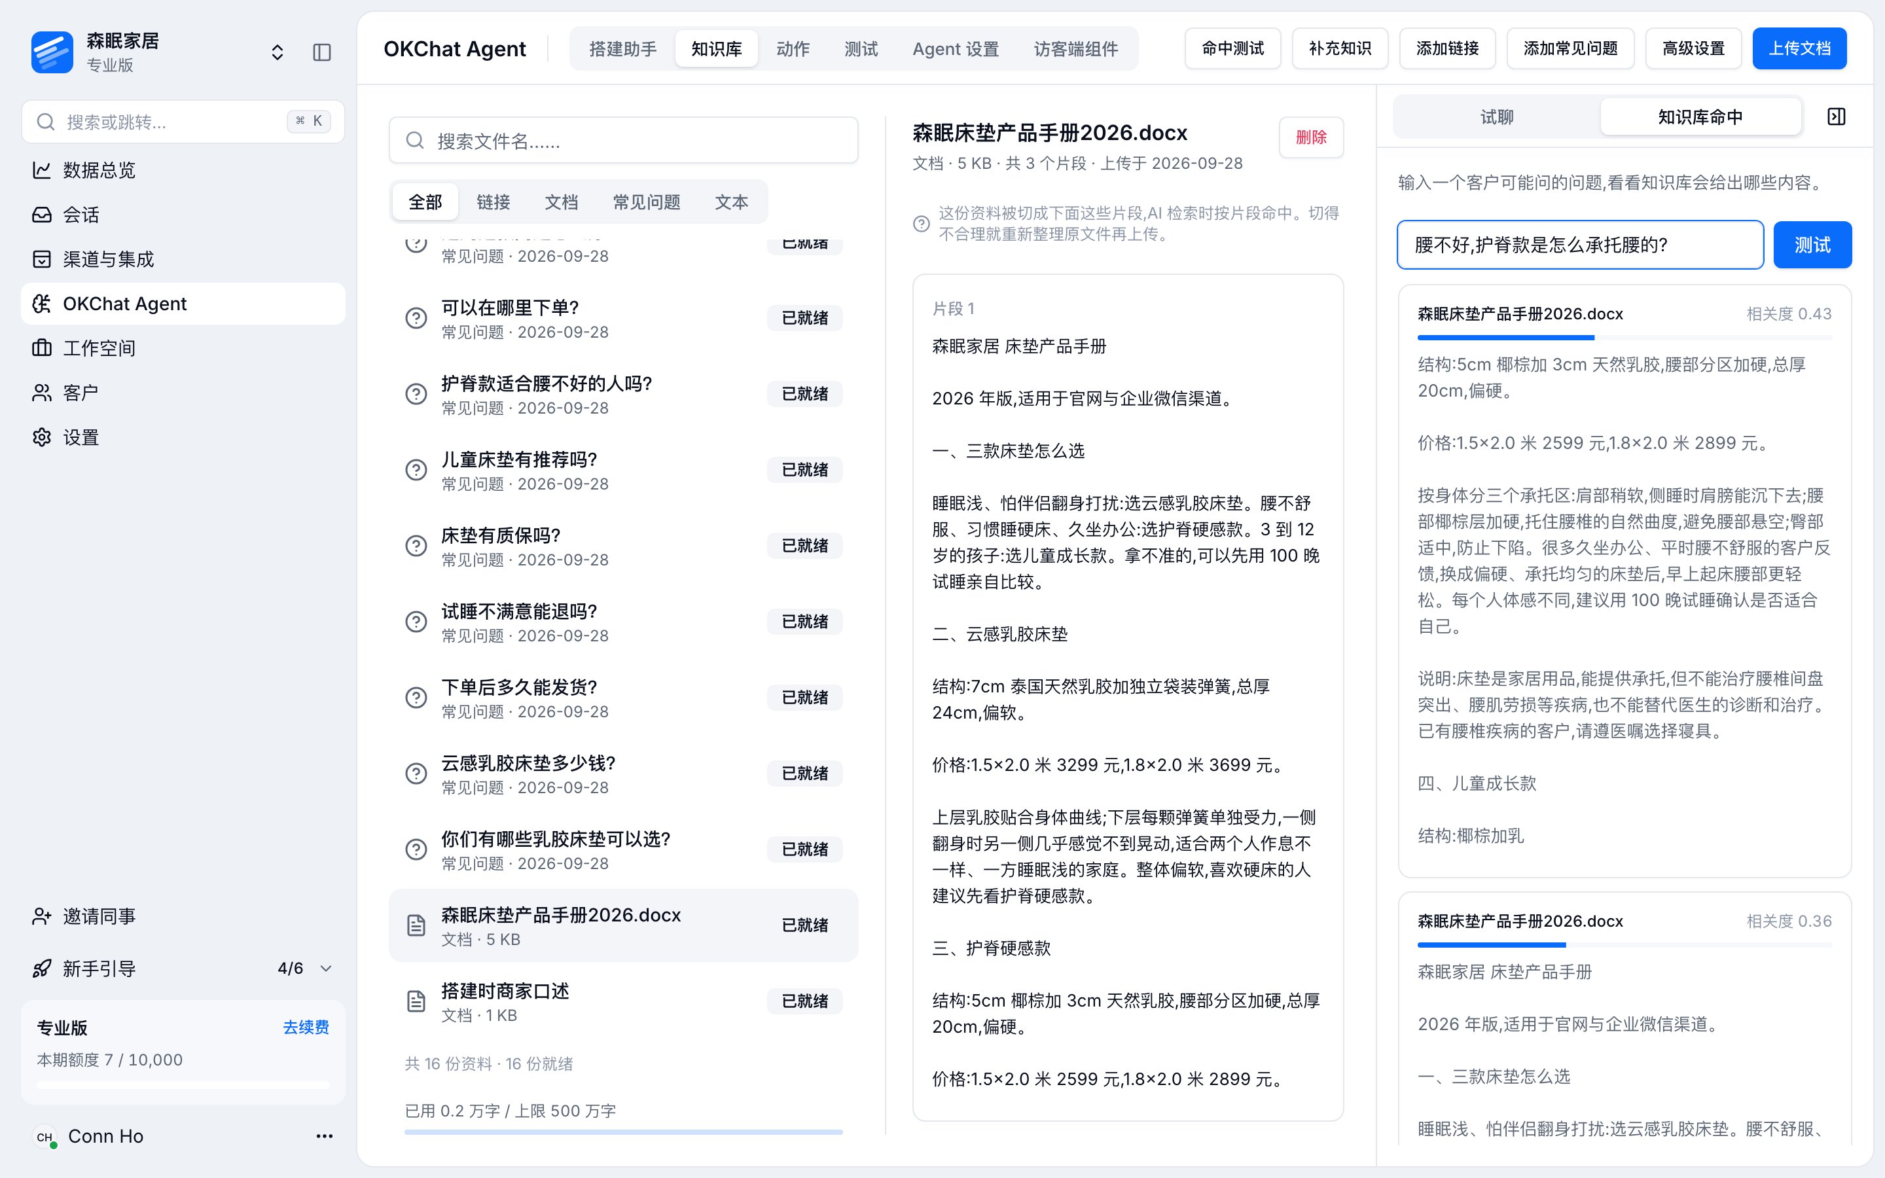The width and height of the screenshot is (1885, 1178).
Task: Switch to the 搭建助手 tab
Action: coord(622,48)
